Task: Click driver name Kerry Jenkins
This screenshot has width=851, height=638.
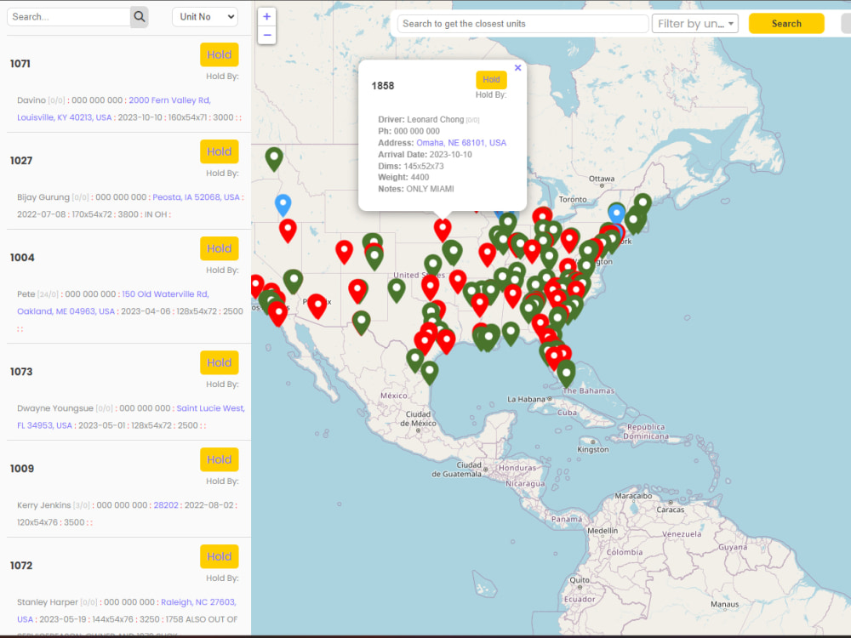Action: pyautogui.click(x=44, y=505)
